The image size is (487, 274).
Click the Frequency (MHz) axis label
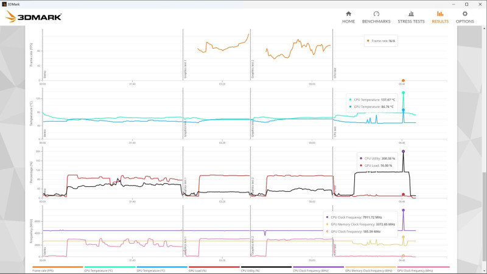pyautogui.click(x=31, y=231)
